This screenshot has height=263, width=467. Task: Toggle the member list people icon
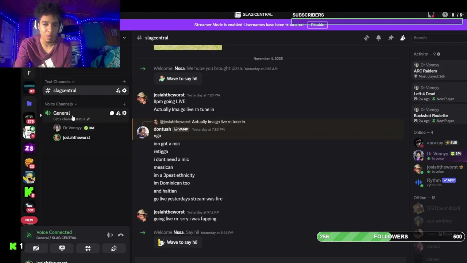[403, 38]
